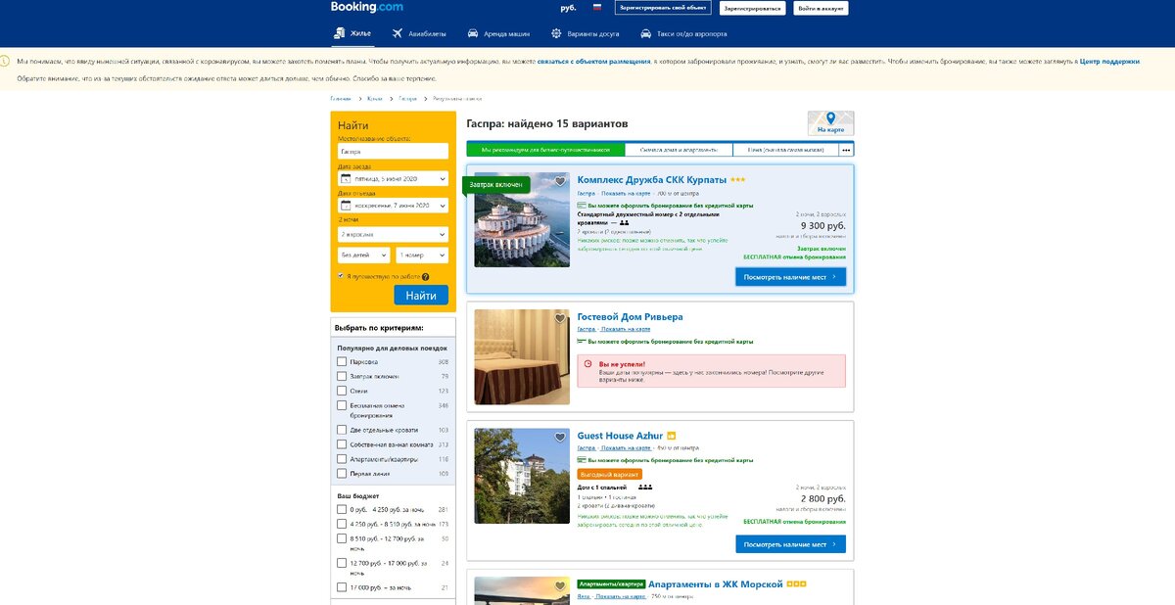This screenshot has width=1175, height=605.
Task: Open Гостевой Дом Ривьера title link
Action: coord(631,317)
